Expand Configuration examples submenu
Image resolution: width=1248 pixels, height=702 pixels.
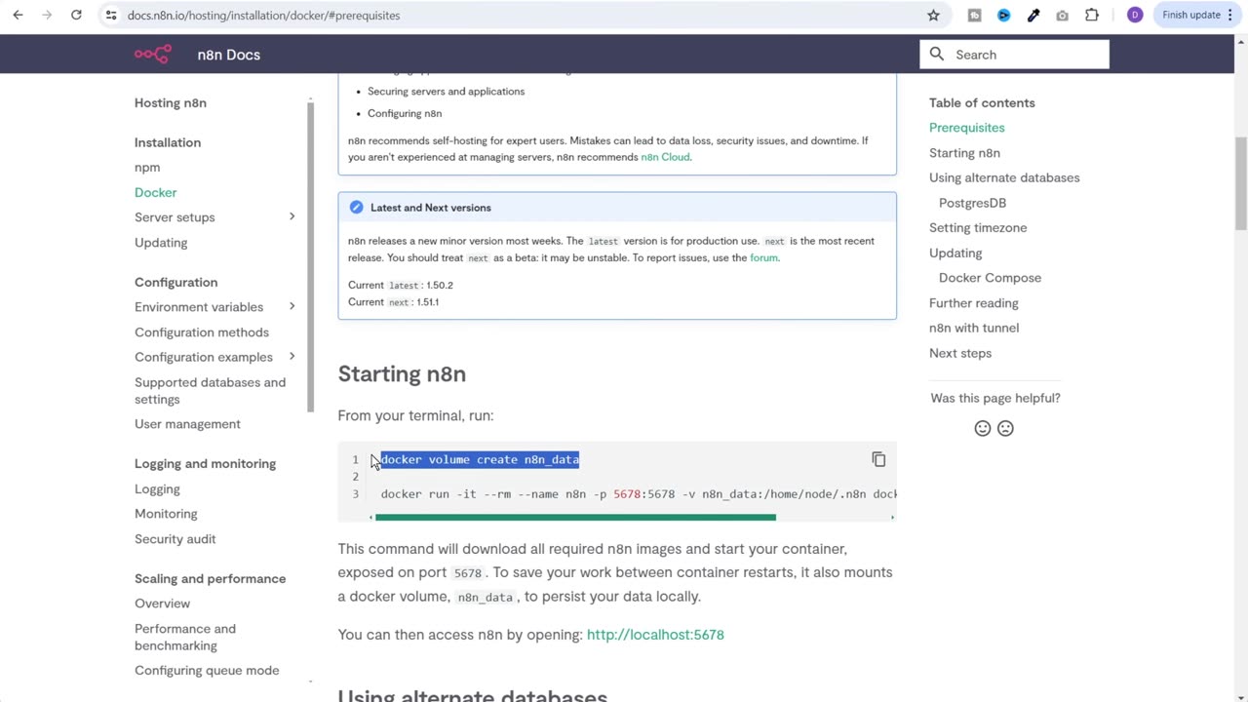[292, 356]
